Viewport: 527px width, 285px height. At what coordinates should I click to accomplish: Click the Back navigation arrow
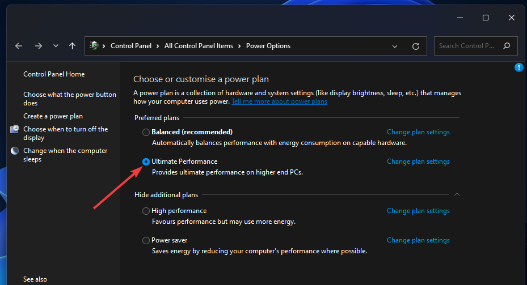(19, 46)
